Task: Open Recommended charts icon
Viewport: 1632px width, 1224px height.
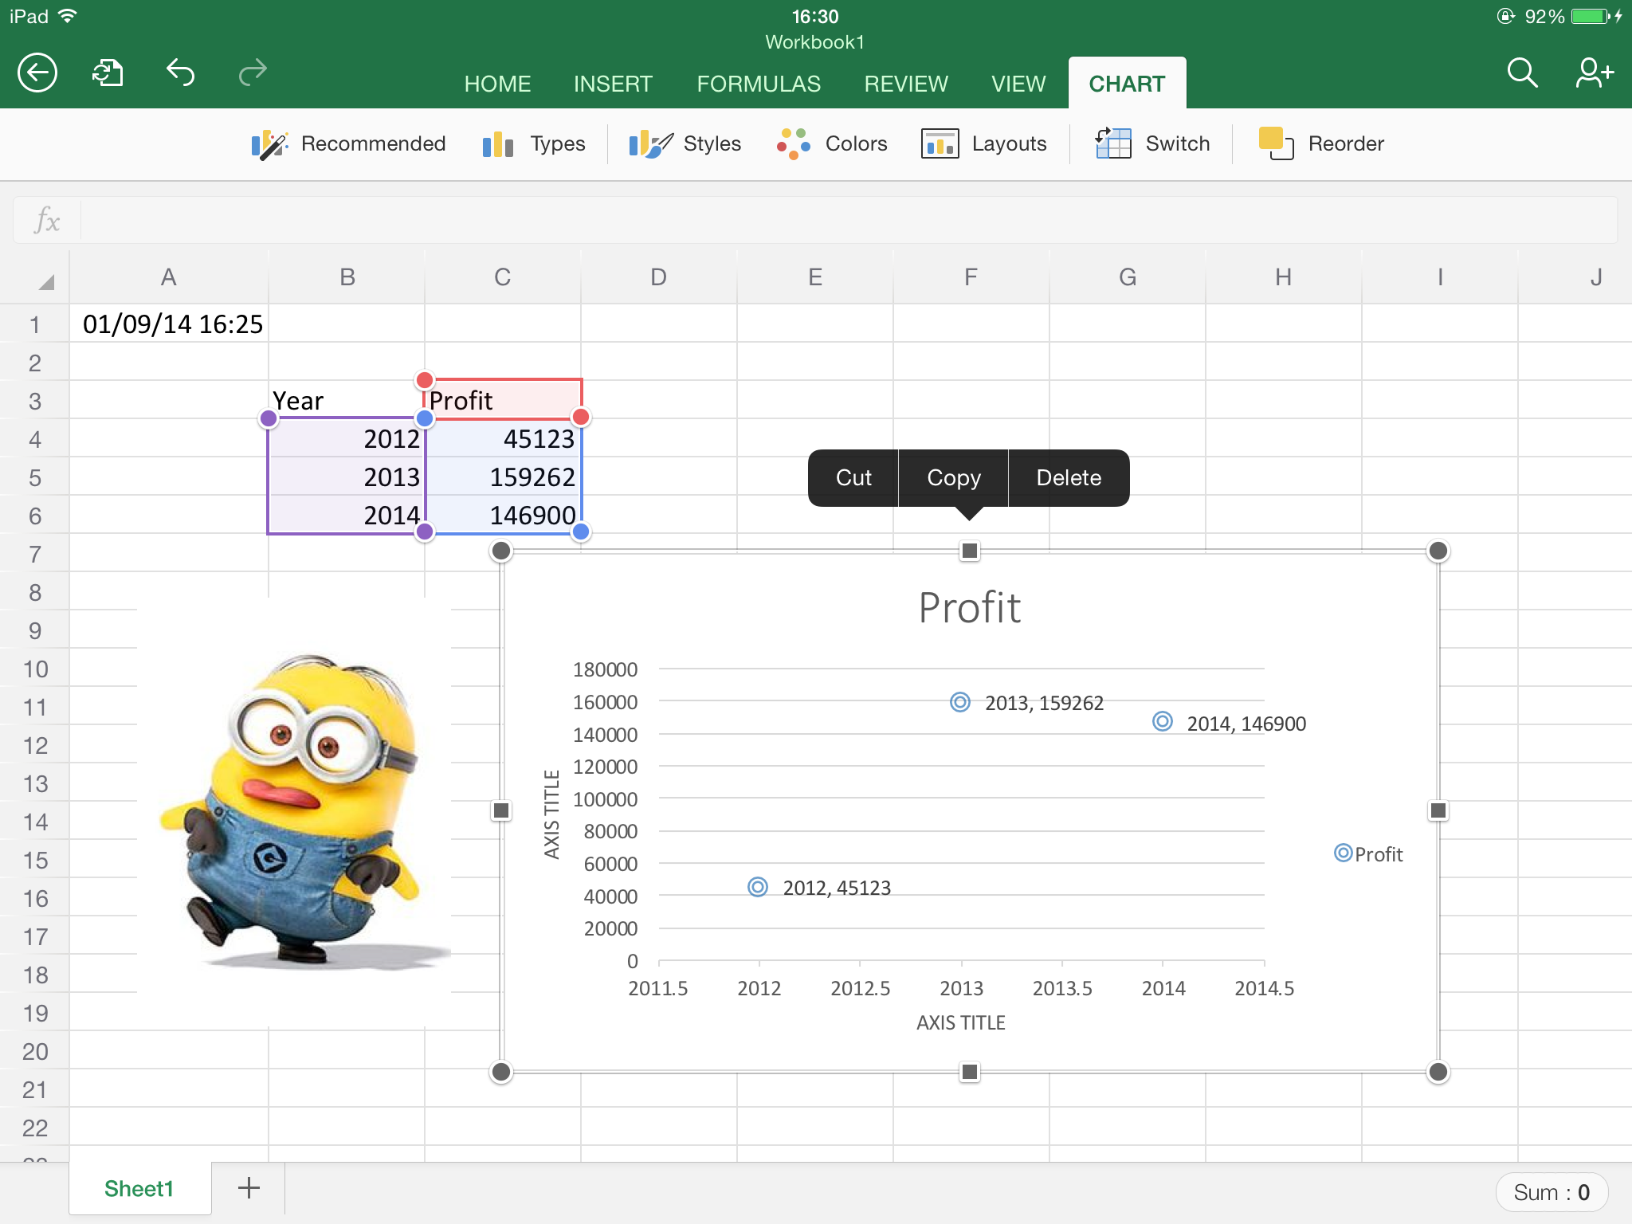Action: (269, 144)
